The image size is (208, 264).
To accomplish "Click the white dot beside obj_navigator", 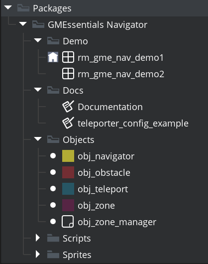I will (x=53, y=156).
